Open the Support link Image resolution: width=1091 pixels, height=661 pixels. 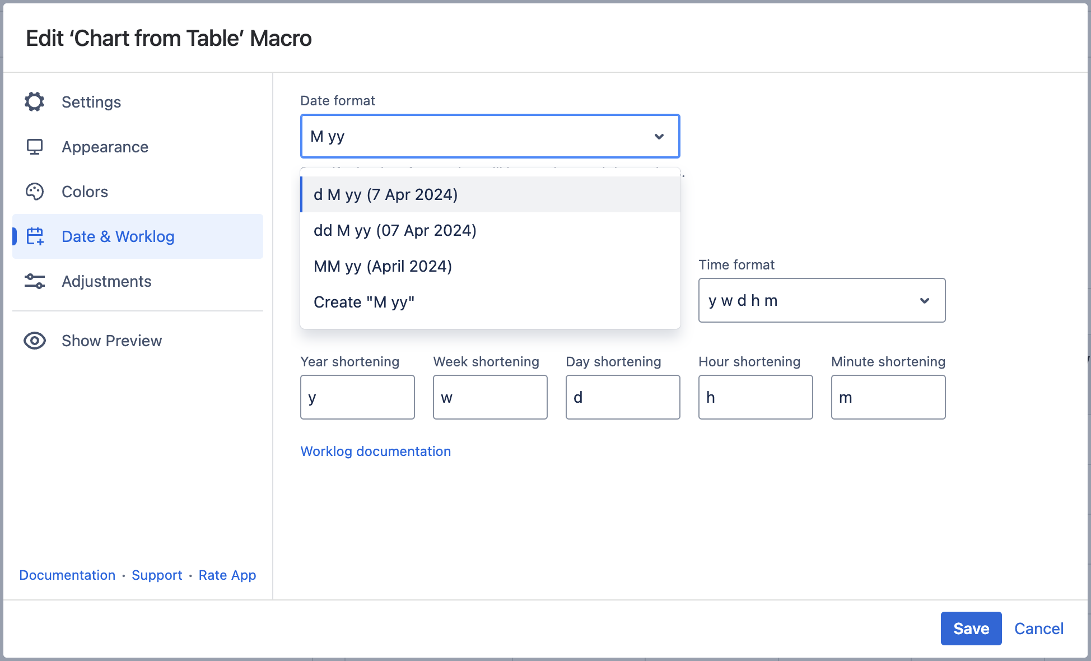[157, 575]
